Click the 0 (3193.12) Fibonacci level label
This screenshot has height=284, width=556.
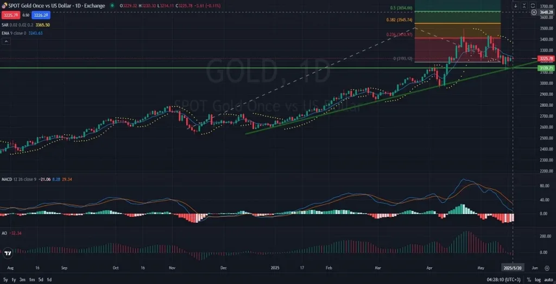(x=403, y=59)
